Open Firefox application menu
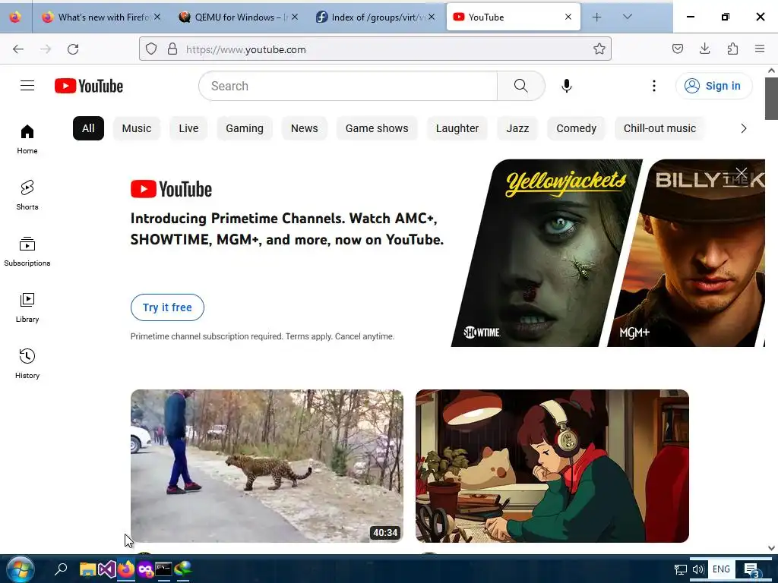The width and height of the screenshot is (778, 583). (760, 49)
